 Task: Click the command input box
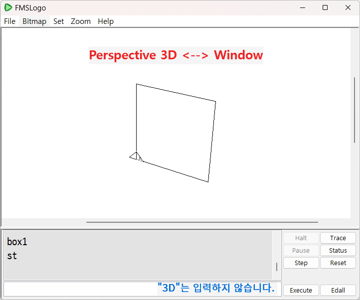pyautogui.click(x=142, y=289)
